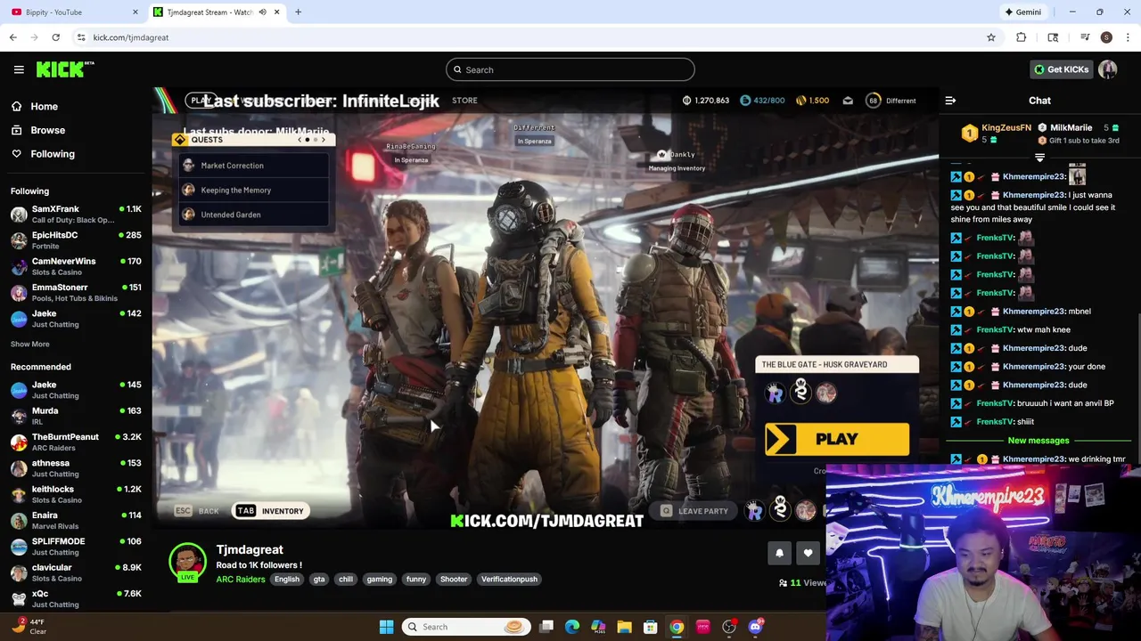The height and width of the screenshot is (641, 1141).
Task: Launch Microsoft Edge from the taskbar
Action: (572, 627)
